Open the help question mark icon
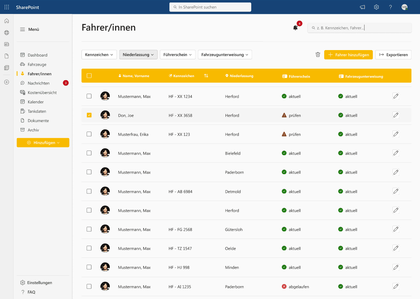 tap(390, 7)
